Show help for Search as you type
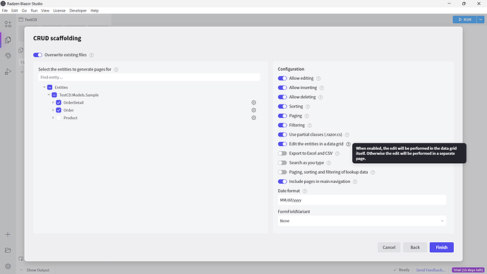Image resolution: width=487 pixels, height=274 pixels. click(x=329, y=163)
